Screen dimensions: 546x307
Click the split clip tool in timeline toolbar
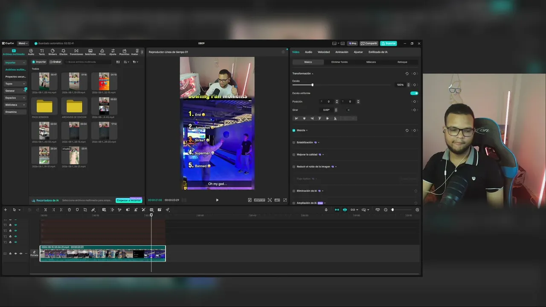[45, 210]
